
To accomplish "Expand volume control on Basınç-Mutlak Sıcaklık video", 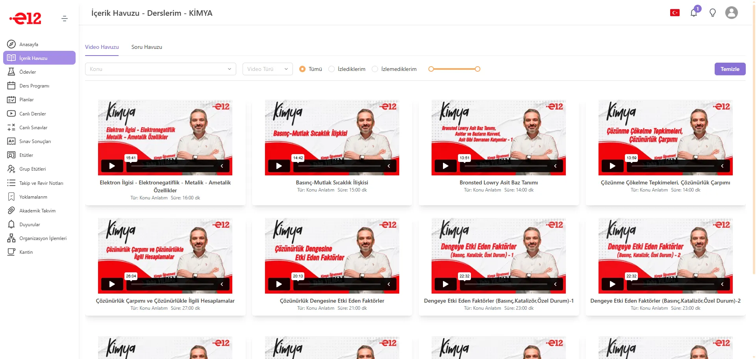I will (389, 166).
